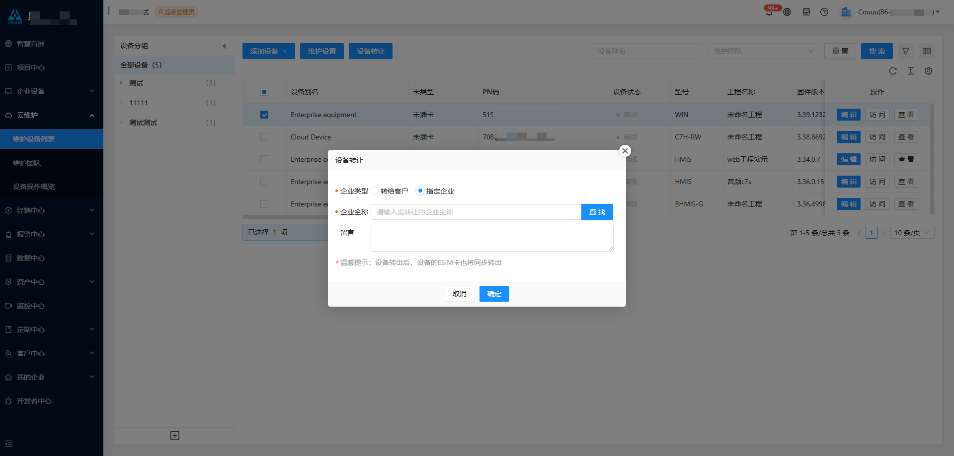Open 开发者中心 in the sidebar
Screen dimensions: 954x456
click(52, 401)
